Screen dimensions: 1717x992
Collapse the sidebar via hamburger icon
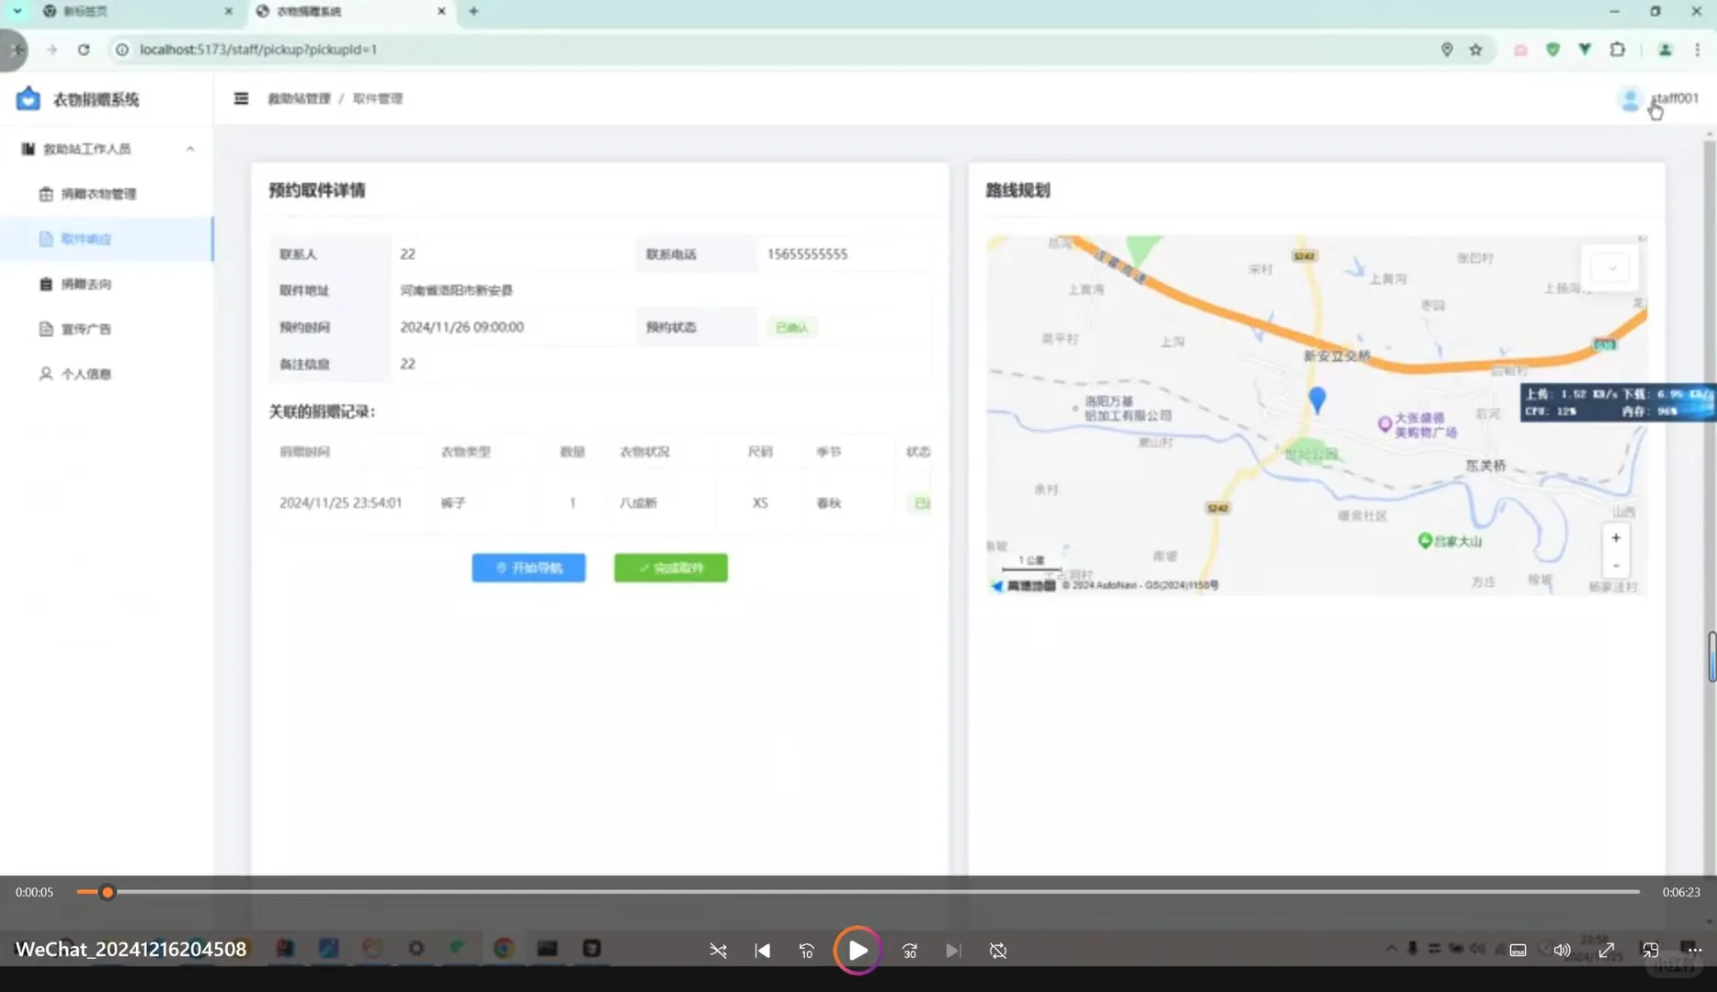pyautogui.click(x=241, y=98)
